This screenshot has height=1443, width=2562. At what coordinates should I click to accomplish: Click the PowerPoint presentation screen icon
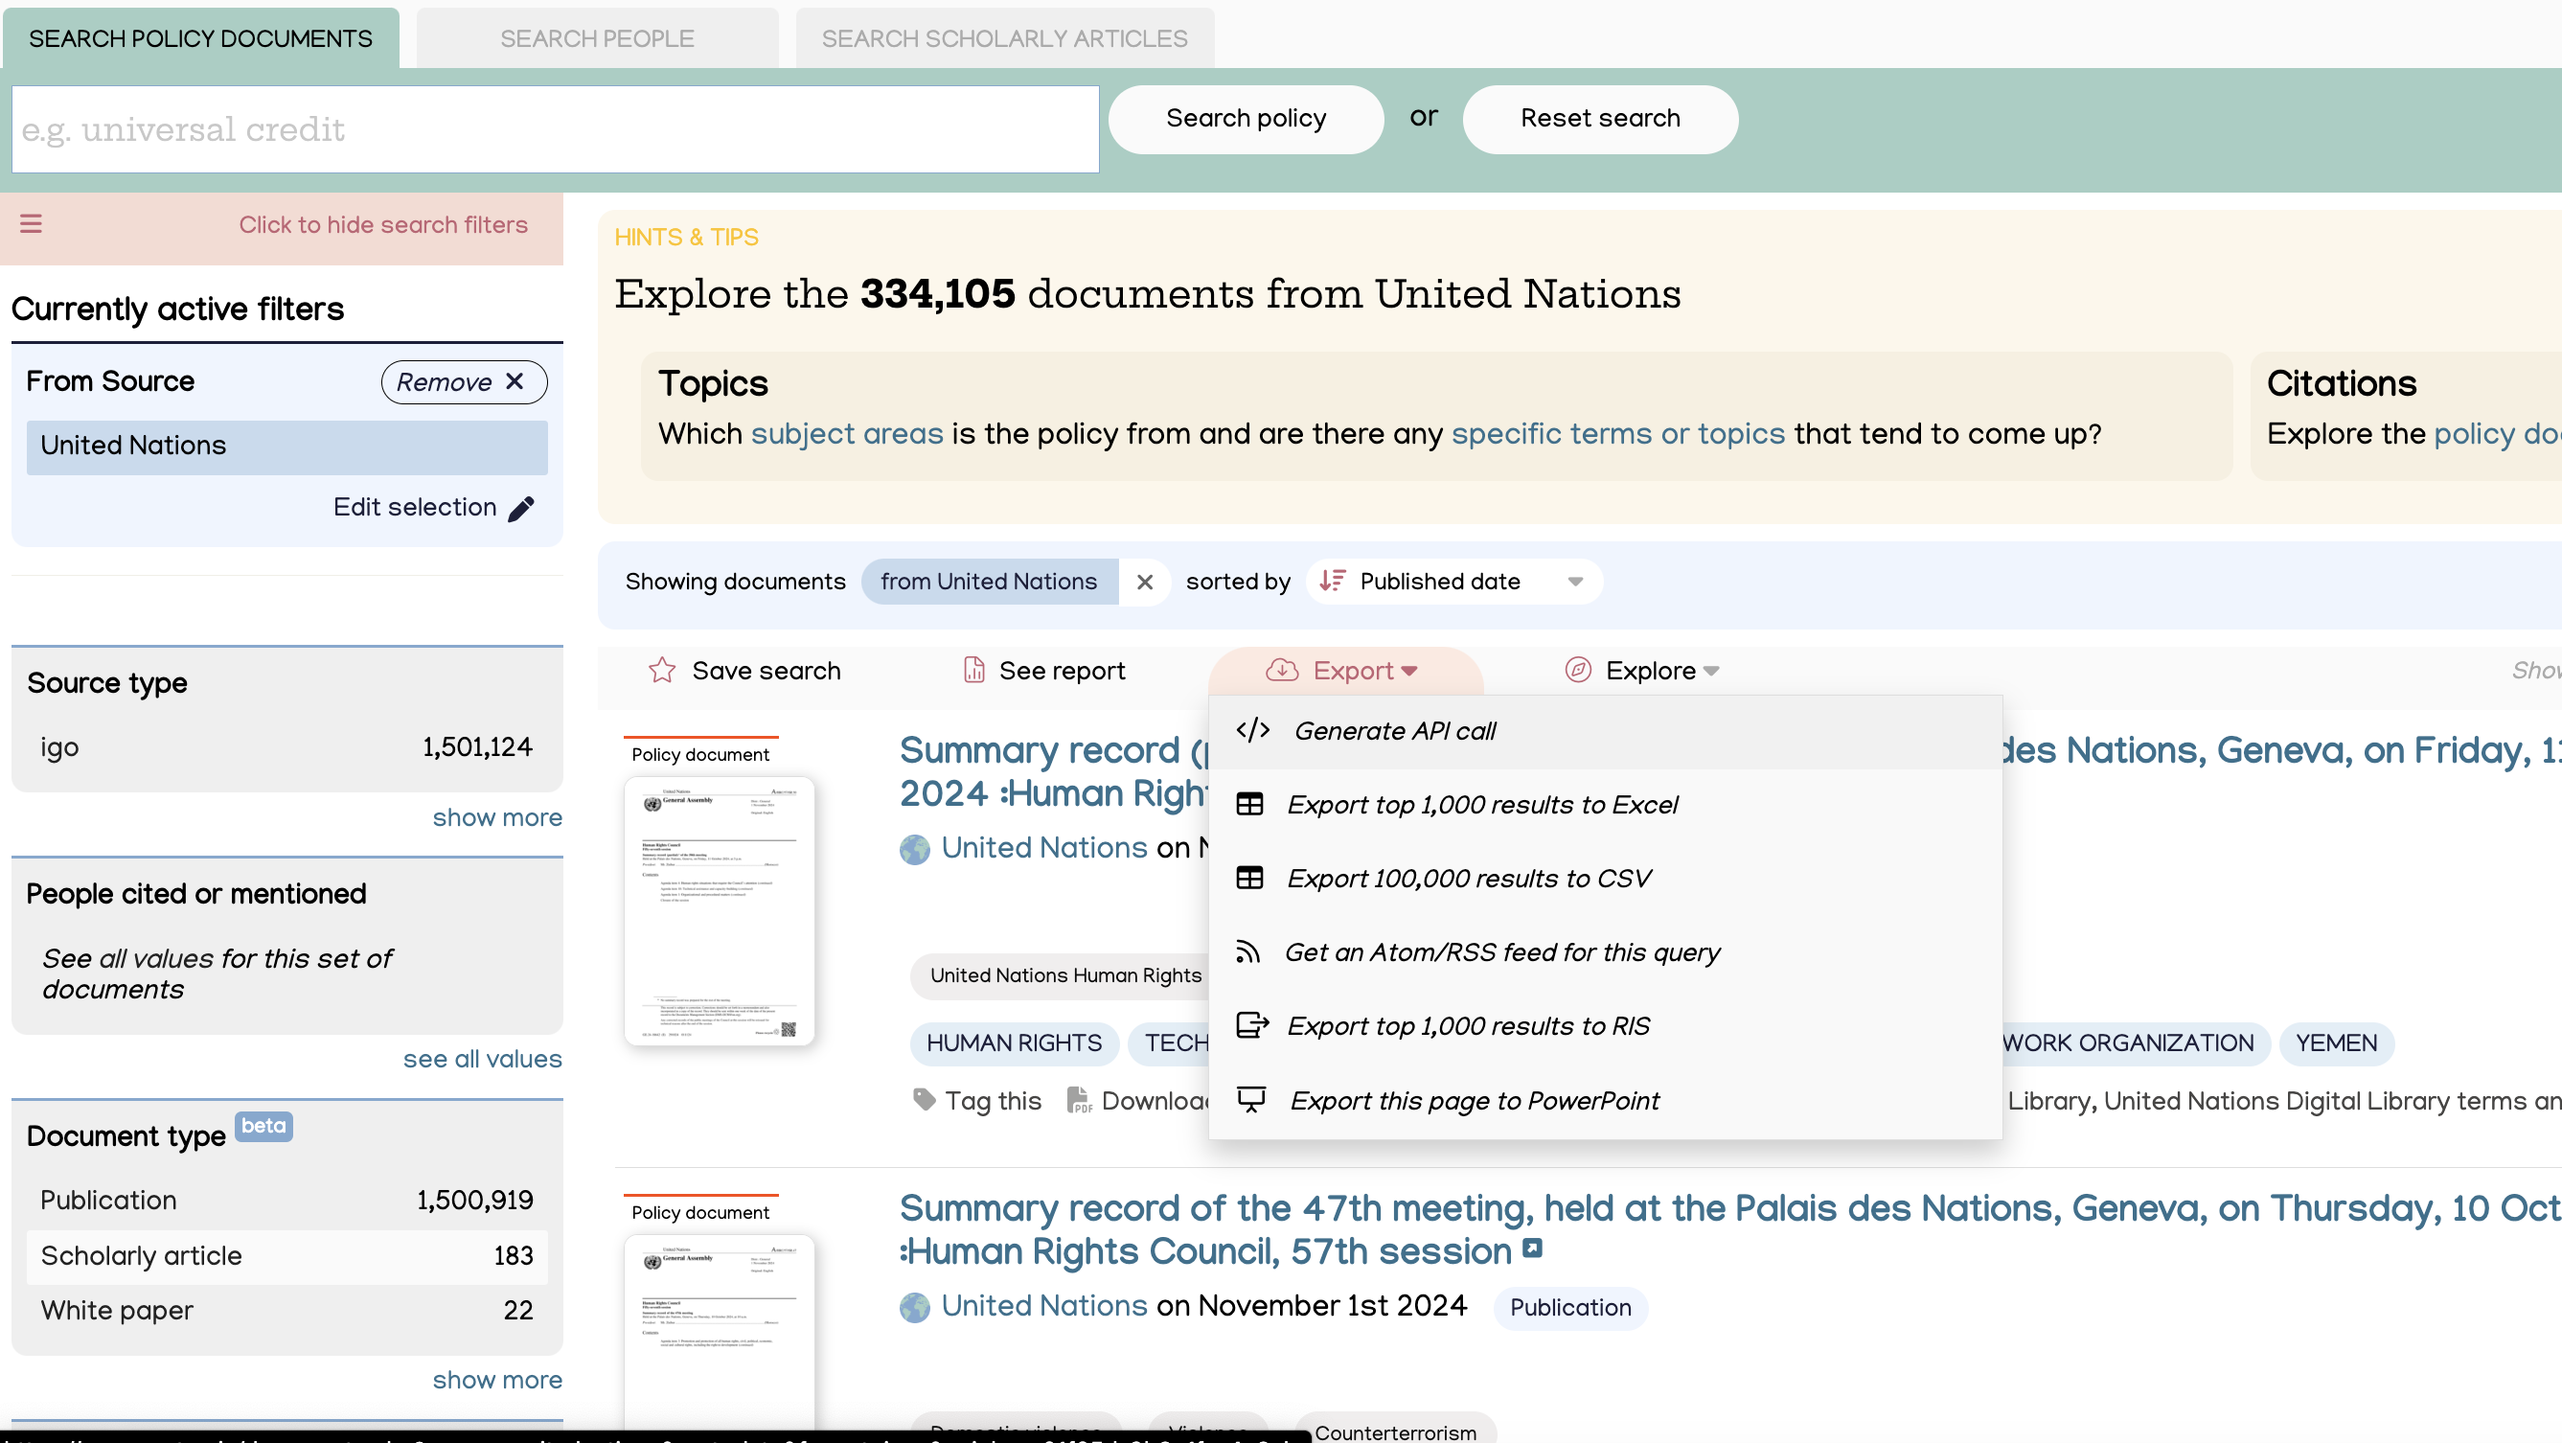tap(1250, 1100)
